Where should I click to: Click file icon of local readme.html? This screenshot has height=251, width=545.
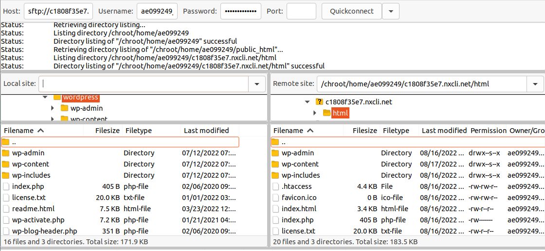(x=5, y=209)
